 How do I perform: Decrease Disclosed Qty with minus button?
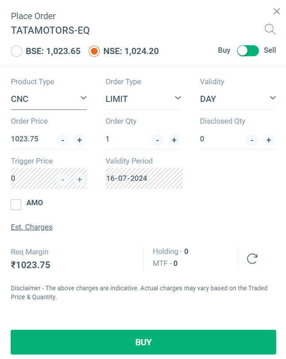coord(252,140)
